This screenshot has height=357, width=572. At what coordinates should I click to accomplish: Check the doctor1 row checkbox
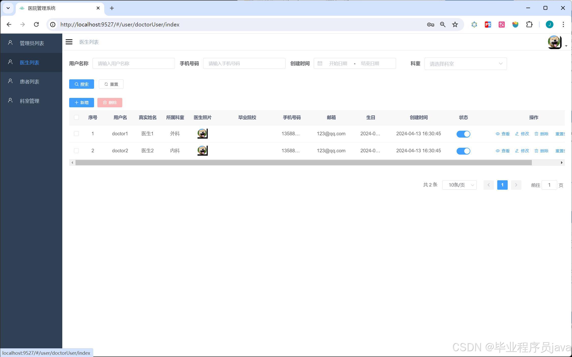76,133
